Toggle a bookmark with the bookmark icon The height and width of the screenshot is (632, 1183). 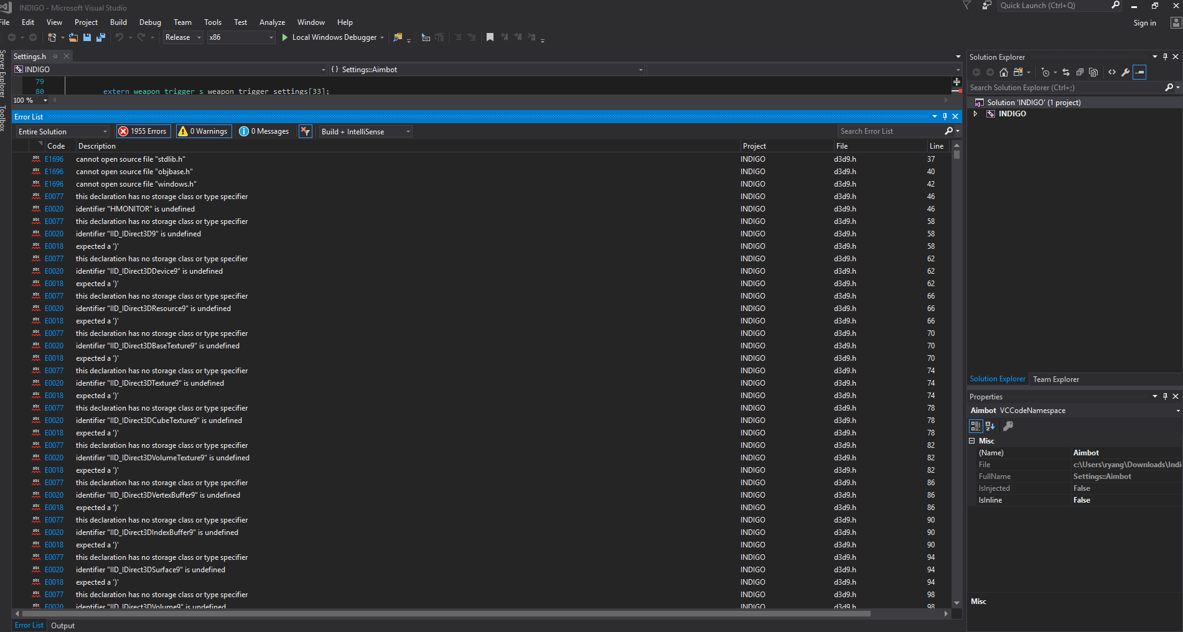tap(490, 37)
